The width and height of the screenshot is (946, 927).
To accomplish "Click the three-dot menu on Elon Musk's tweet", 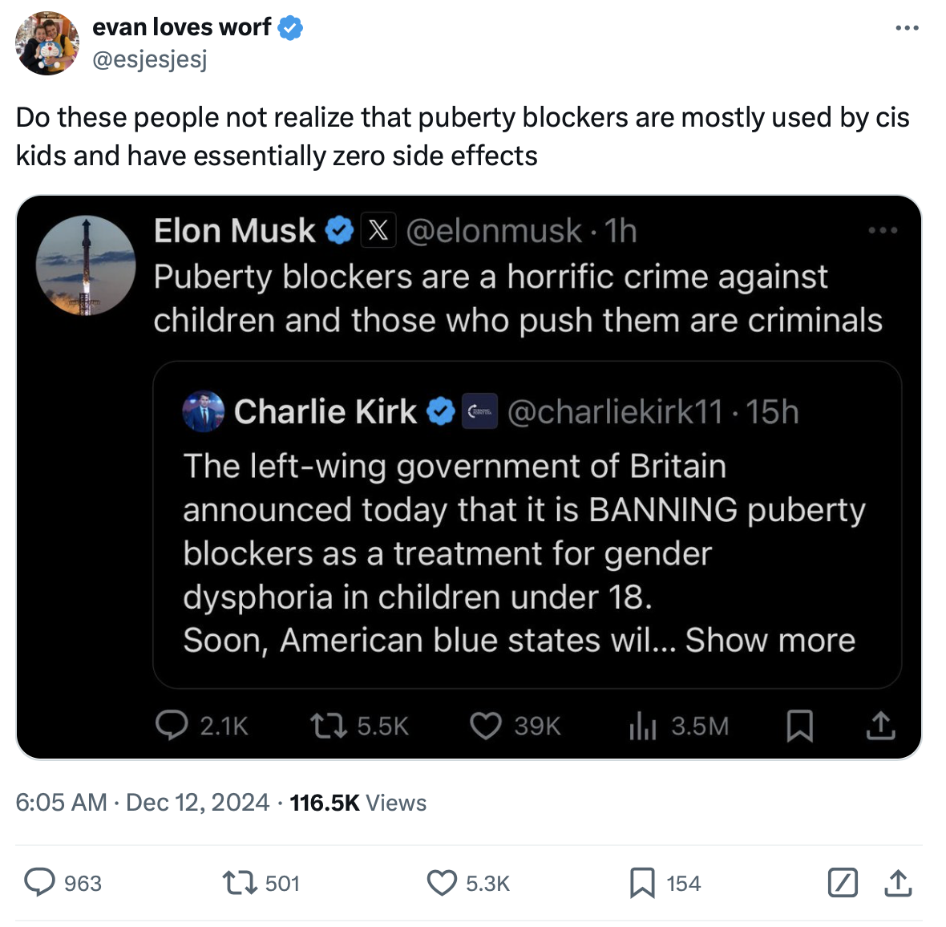I will tap(883, 231).
